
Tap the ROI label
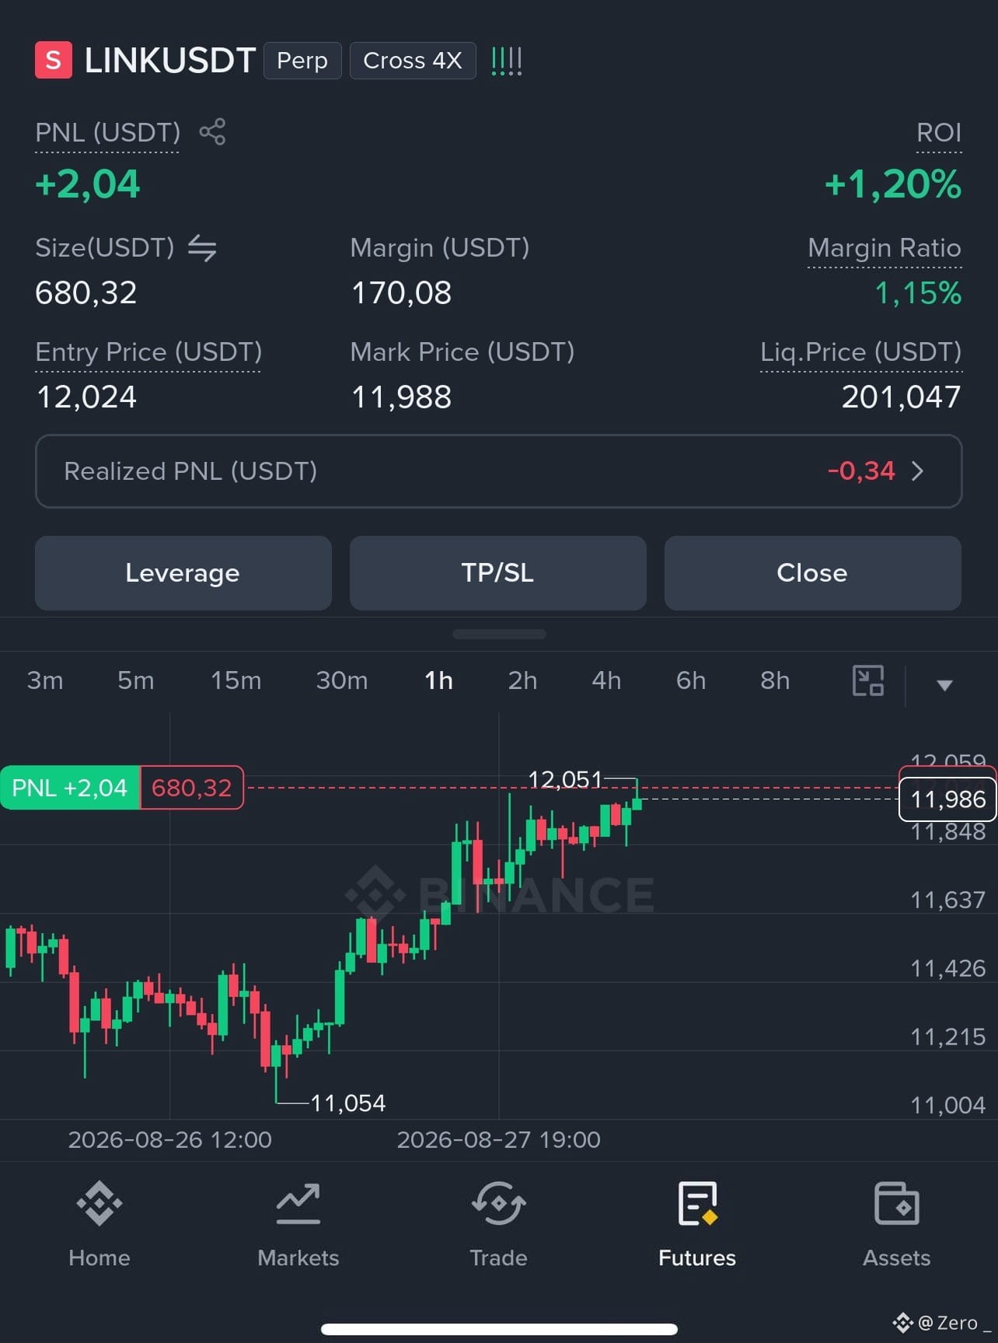pos(939,132)
